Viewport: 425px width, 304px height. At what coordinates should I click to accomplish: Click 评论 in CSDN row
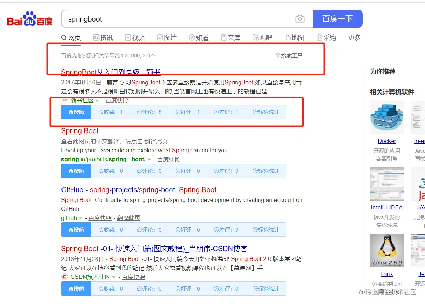[x=149, y=289]
